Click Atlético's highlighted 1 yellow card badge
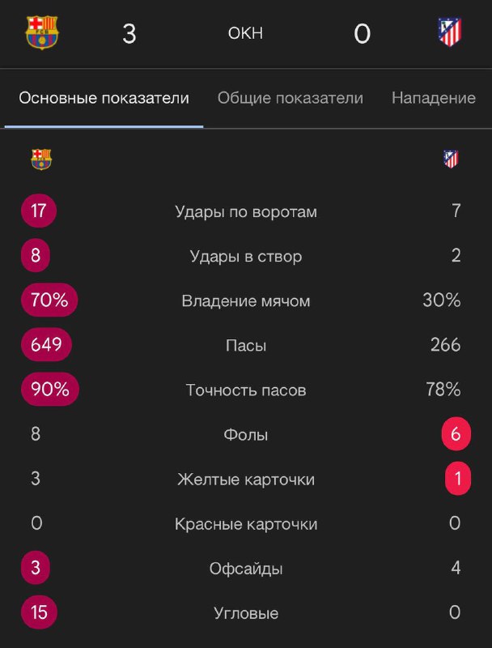Screen dimensions: 492x648 pyautogui.click(x=458, y=479)
